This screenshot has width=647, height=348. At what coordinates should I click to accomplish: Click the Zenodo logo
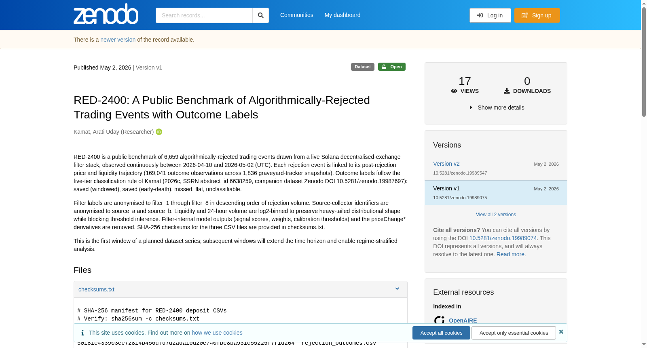[106, 14]
